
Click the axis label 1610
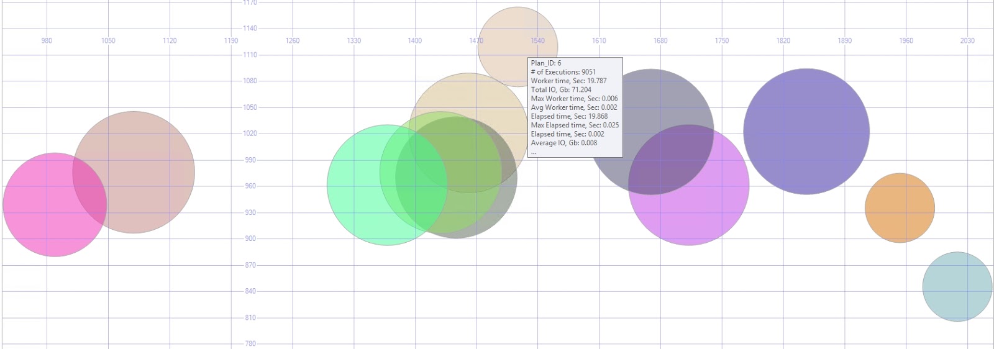click(x=599, y=41)
